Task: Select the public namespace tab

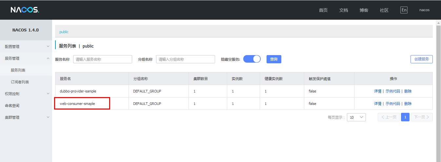Action: pyautogui.click(x=64, y=32)
